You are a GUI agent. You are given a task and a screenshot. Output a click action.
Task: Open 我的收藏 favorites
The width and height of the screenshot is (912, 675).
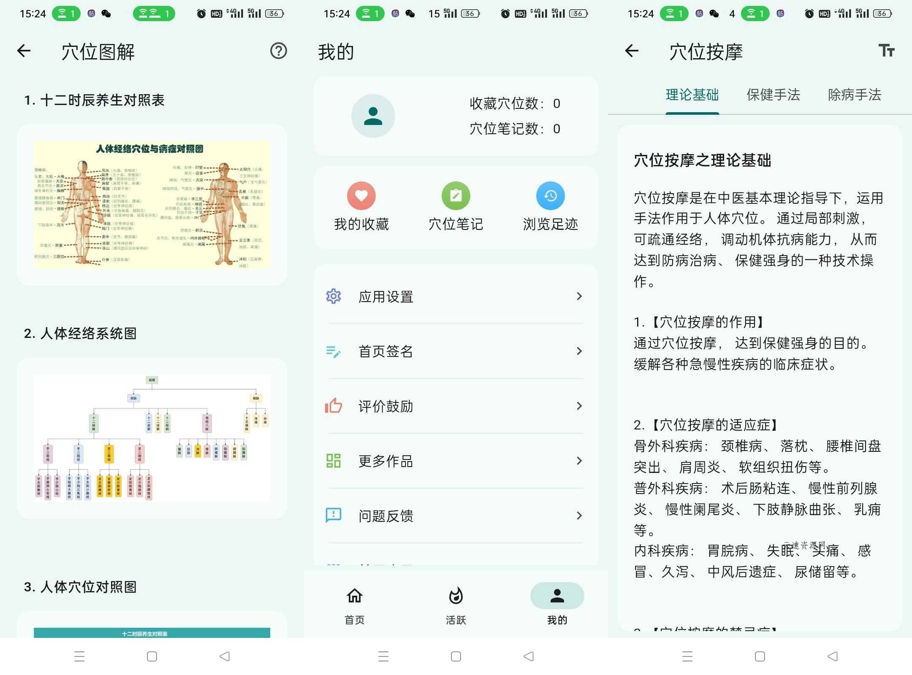(x=361, y=207)
